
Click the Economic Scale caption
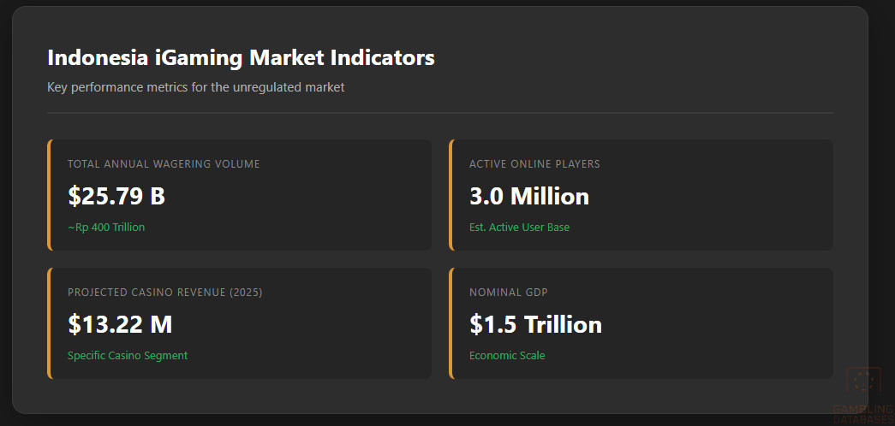coord(507,356)
